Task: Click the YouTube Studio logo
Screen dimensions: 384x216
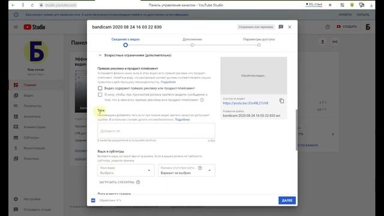Action: point(34,27)
